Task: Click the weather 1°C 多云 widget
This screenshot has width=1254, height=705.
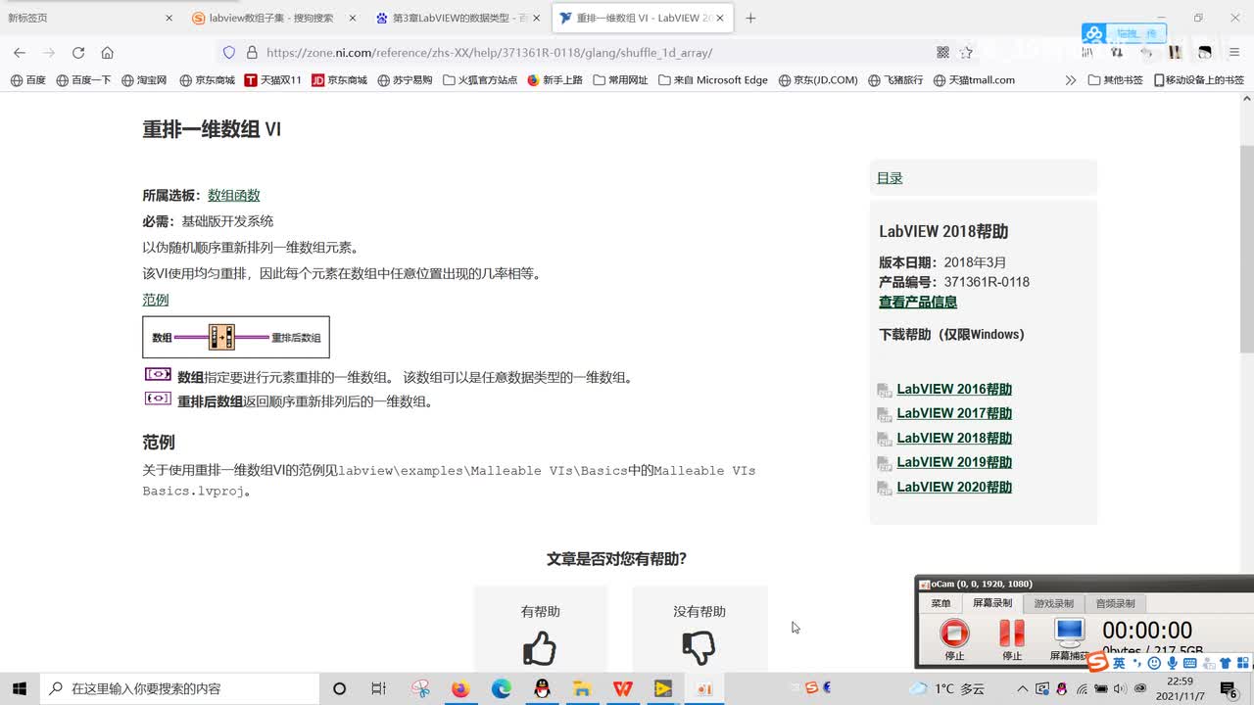Action: [946, 688]
